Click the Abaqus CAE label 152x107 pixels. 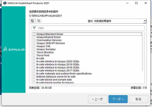pos(43,46)
